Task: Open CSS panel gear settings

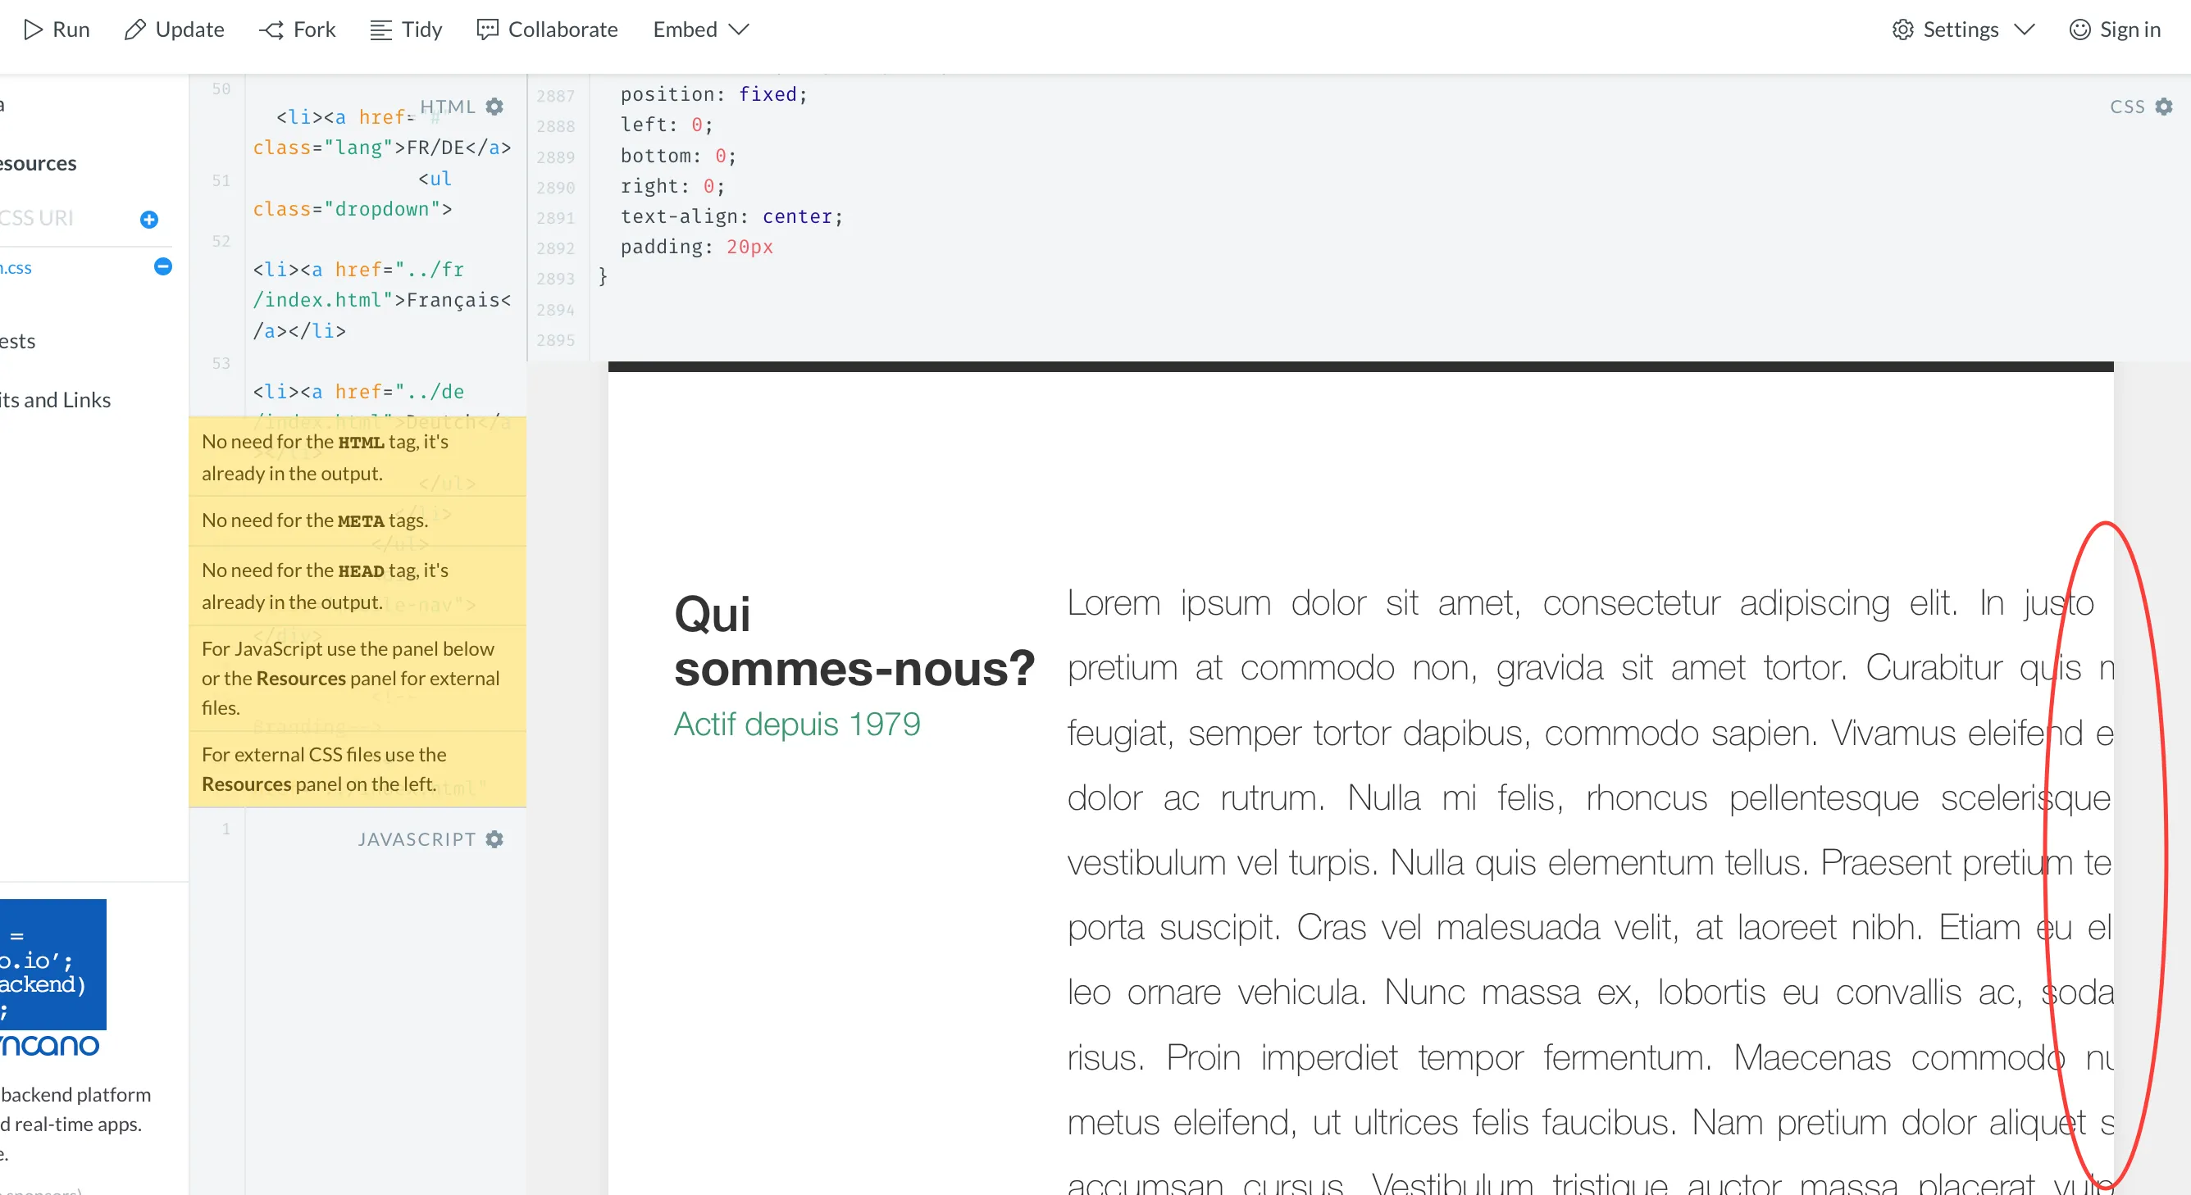Action: click(x=2164, y=107)
